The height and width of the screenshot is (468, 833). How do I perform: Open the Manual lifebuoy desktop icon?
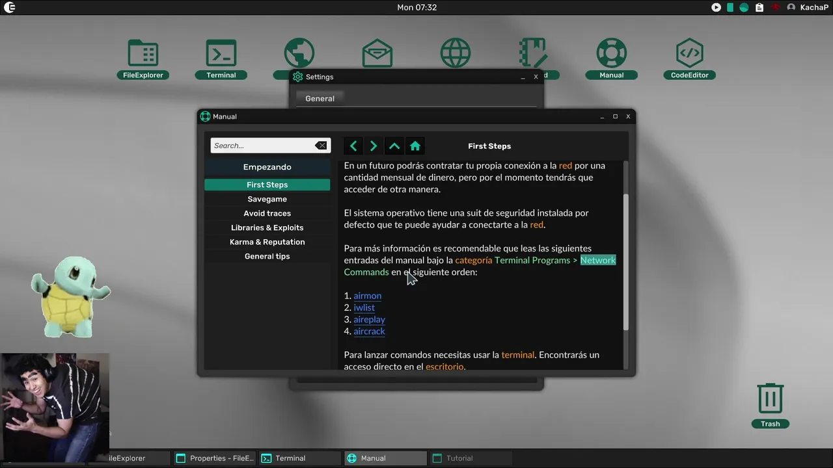click(612, 58)
